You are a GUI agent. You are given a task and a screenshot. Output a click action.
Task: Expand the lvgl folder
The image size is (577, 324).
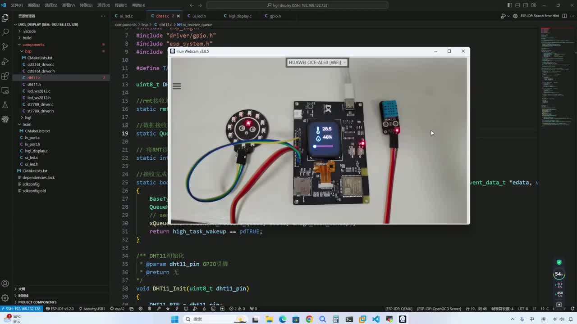[x=28, y=117]
